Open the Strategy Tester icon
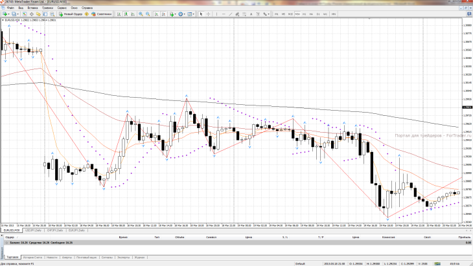This screenshot has width=473, height=266. coord(52,14)
